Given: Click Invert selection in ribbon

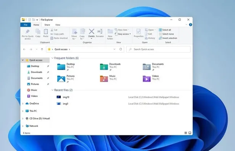Looking at the screenshot, I should pos(168,38).
